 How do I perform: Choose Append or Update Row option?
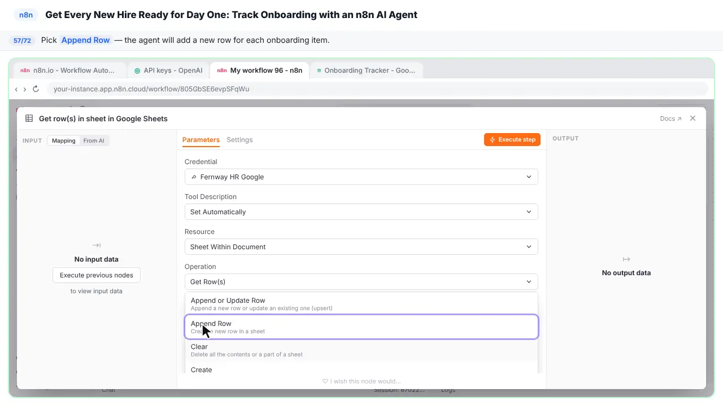(x=361, y=304)
